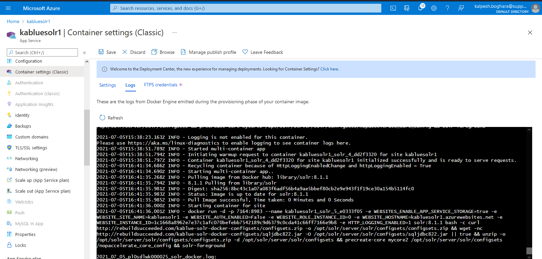The width and height of the screenshot is (542, 259).
Task: Click the info icon in the banner
Action: click(104, 69)
